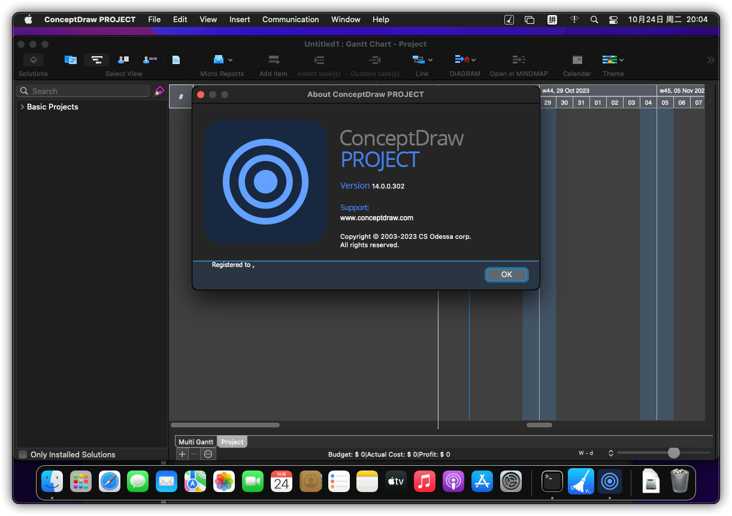Click OK in the About dialog
Image resolution: width=732 pixels, height=516 pixels.
coord(507,274)
